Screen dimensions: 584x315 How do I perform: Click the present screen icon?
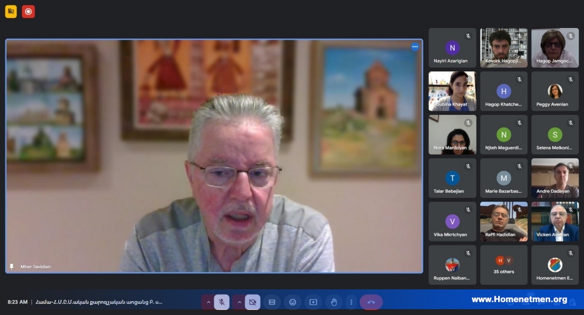[313, 302]
